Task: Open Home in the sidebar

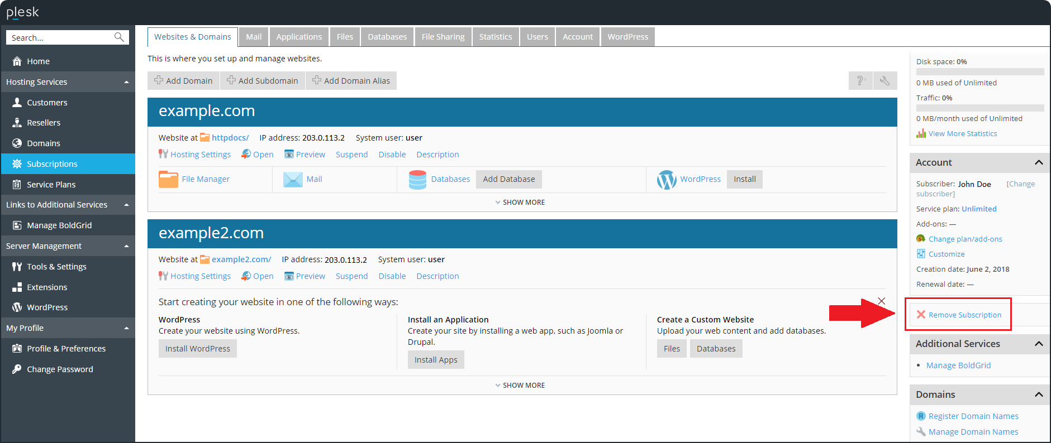Action: 38,61
